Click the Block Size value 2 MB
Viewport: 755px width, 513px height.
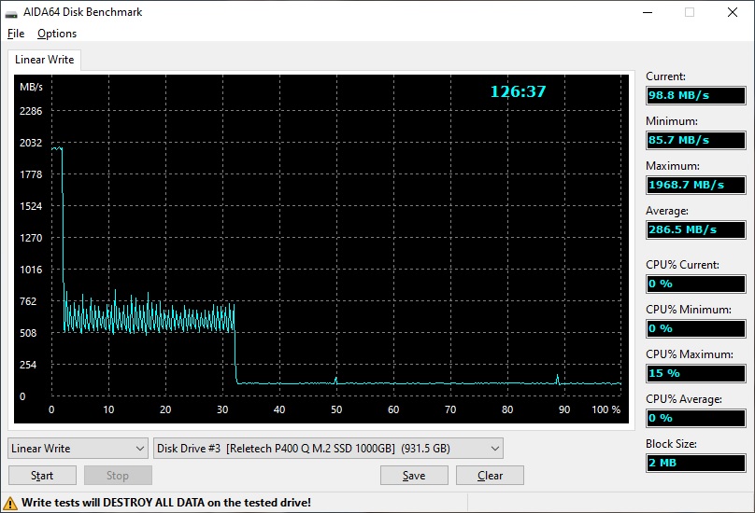696,463
